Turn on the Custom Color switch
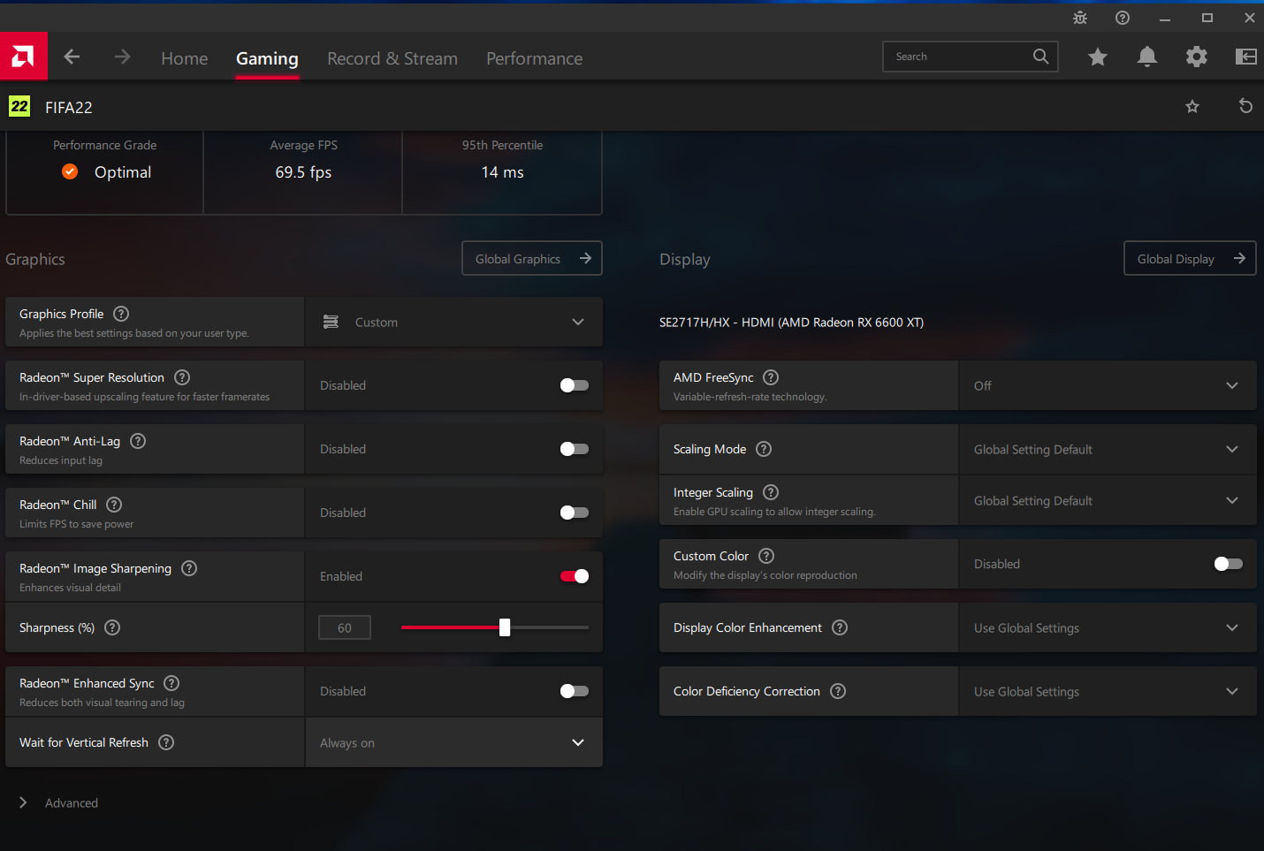This screenshot has width=1264, height=851. [x=1228, y=564]
